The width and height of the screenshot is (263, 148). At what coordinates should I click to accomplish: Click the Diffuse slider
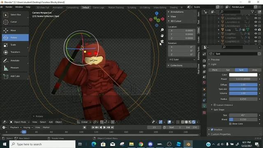click(243, 85)
